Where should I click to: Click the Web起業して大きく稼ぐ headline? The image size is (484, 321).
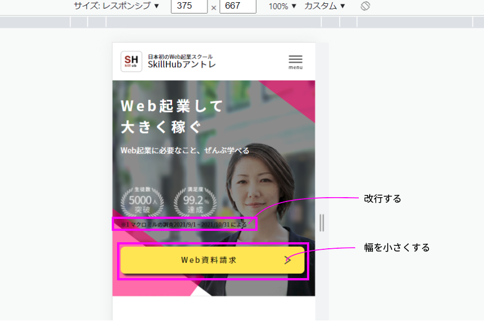(x=172, y=116)
